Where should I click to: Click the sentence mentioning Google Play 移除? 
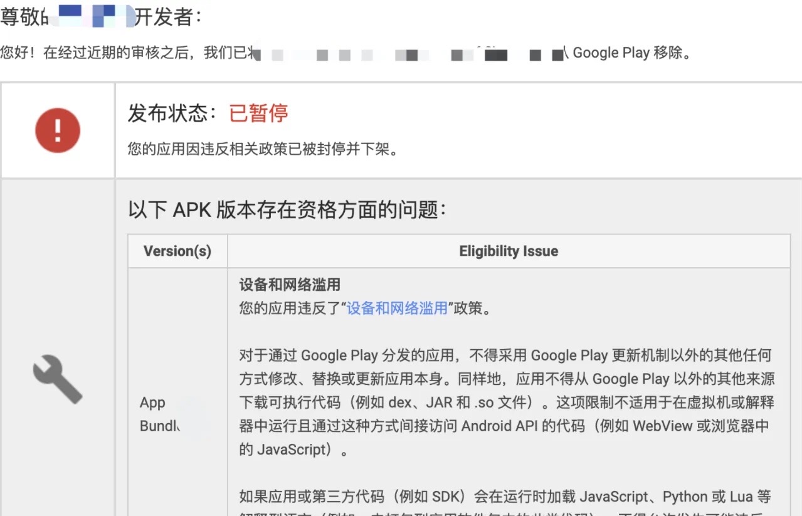pos(347,53)
